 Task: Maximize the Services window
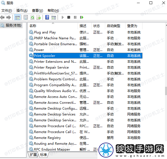click(x=151, y=3)
